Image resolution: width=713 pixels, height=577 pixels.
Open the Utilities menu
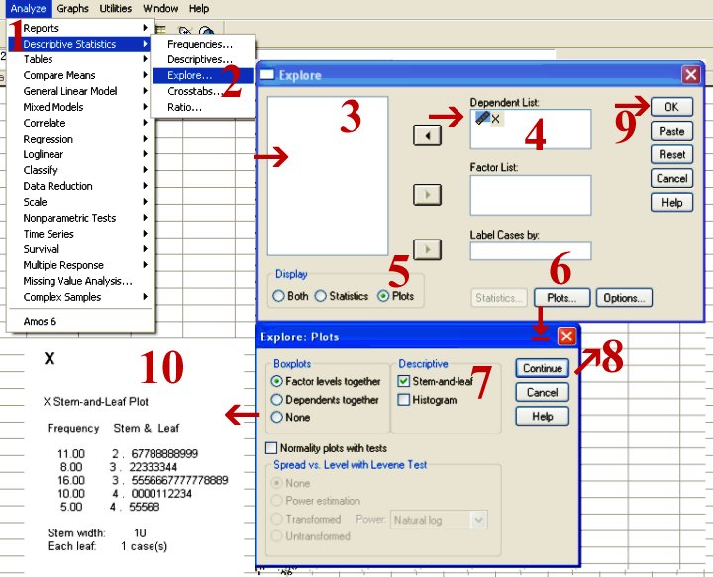pyautogui.click(x=116, y=9)
